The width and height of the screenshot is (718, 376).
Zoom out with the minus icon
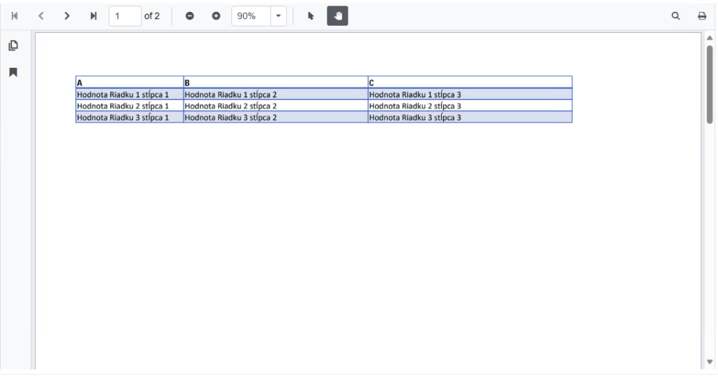pyautogui.click(x=189, y=16)
